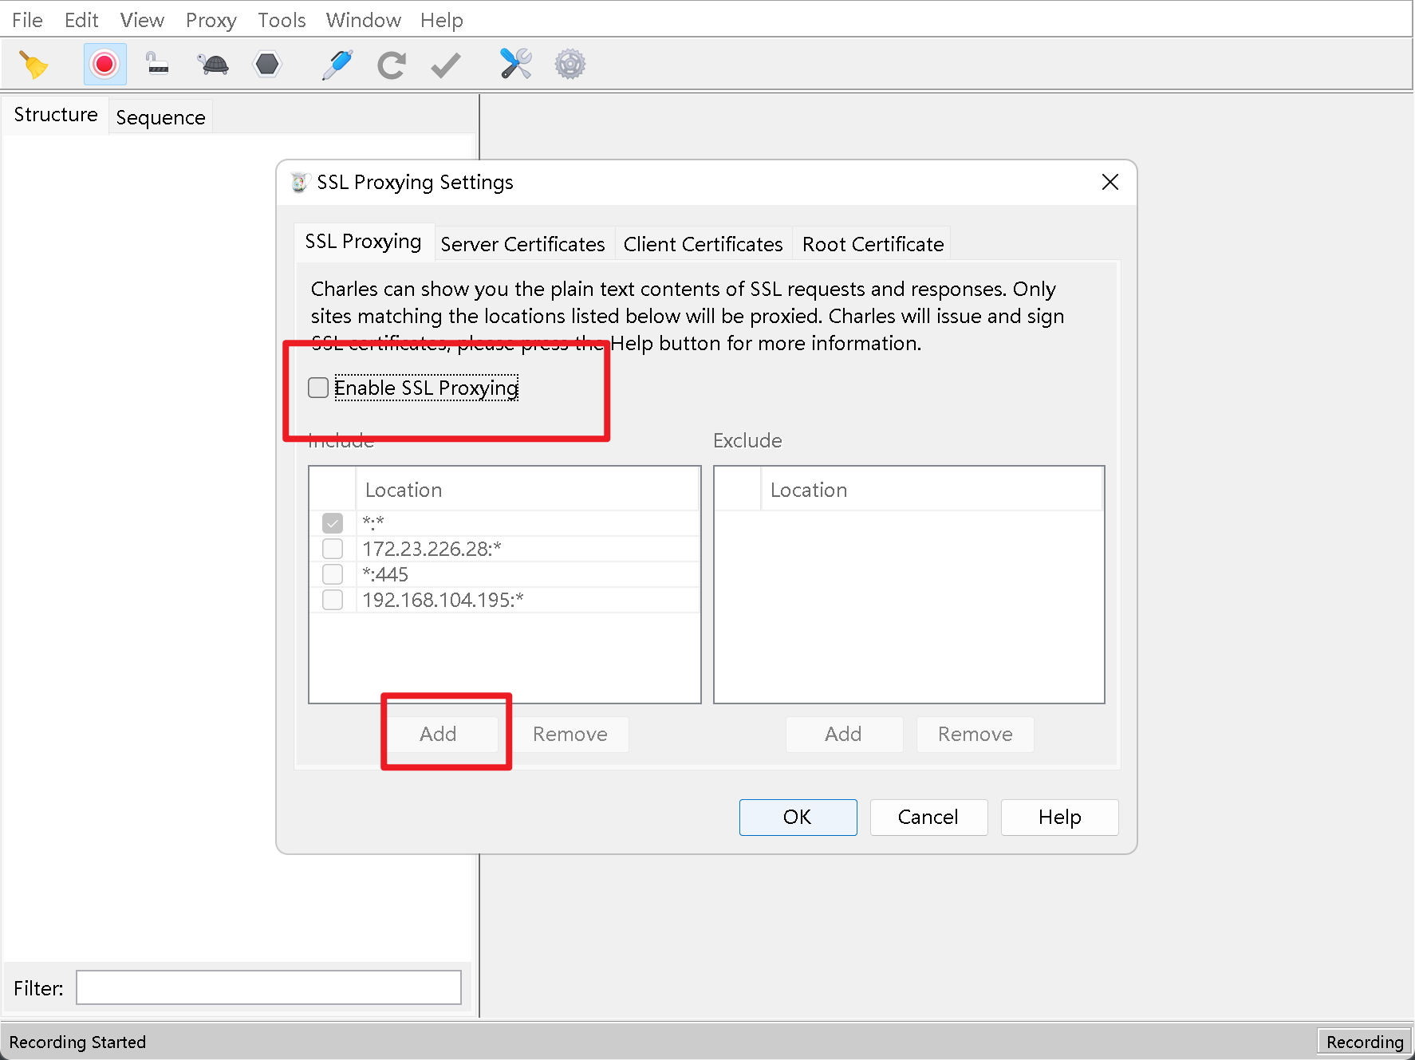Confirm the dialog with OK
This screenshot has width=1415, height=1060.
click(x=798, y=817)
